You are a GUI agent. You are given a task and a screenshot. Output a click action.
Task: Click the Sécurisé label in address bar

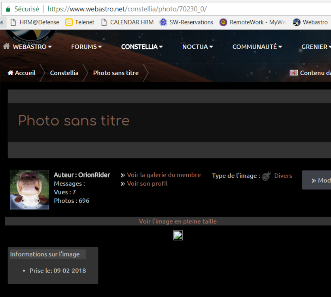click(x=26, y=9)
